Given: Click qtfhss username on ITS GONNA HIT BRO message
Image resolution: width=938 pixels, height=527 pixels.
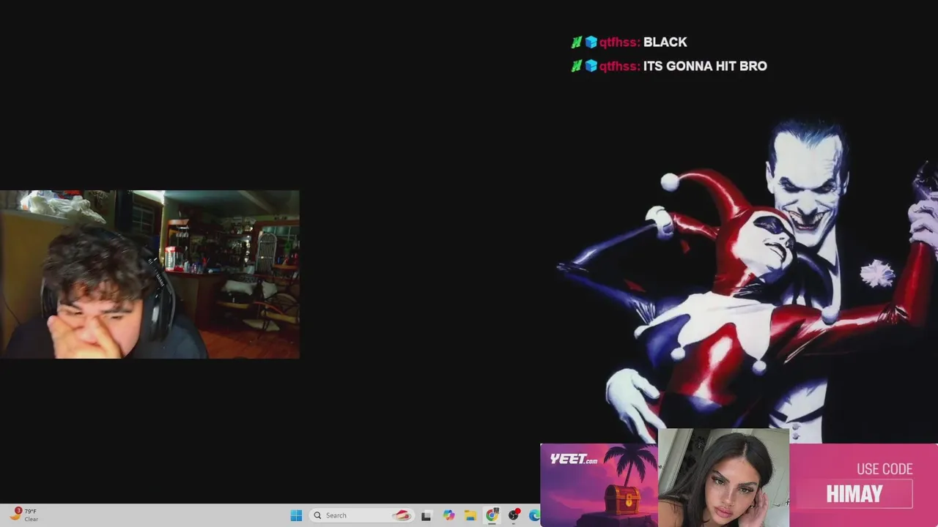Looking at the screenshot, I should pyautogui.click(x=619, y=66).
